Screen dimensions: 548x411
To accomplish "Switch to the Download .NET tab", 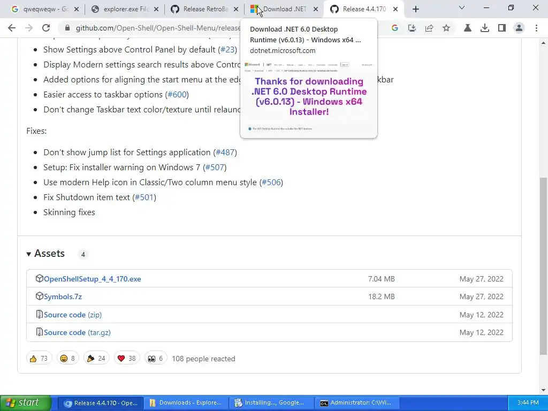I will (x=285, y=9).
